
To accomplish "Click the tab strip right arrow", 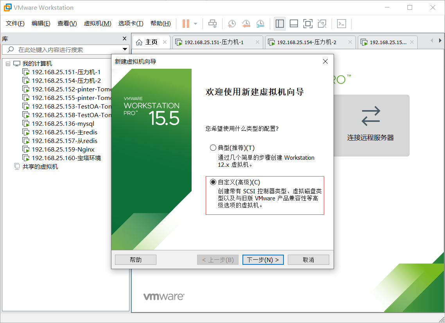I will (x=440, y=41).
